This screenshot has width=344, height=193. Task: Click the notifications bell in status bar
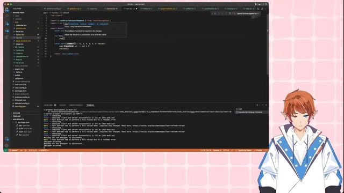tap(266, 150)
